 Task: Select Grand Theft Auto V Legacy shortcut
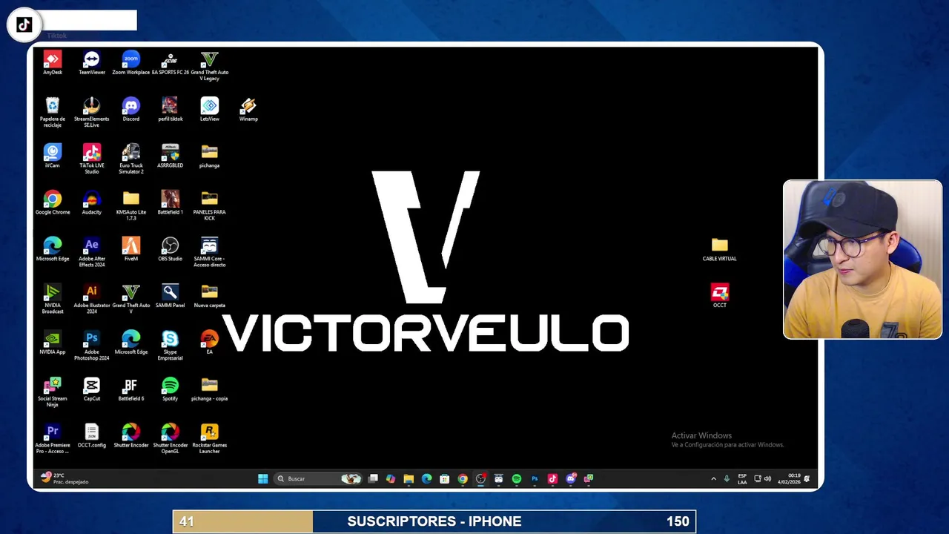(210, 66)
